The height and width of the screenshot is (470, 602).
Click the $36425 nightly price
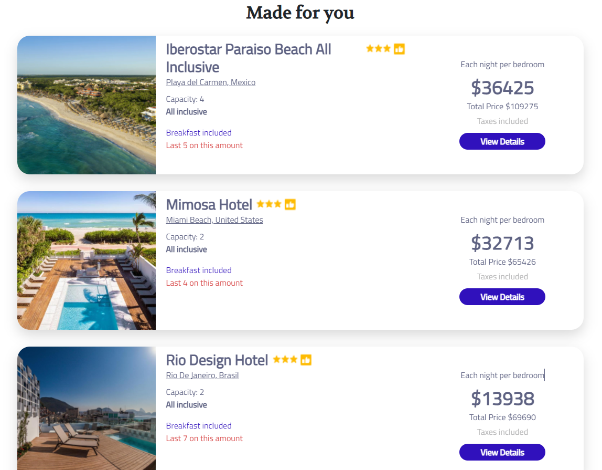coord(502,88)
